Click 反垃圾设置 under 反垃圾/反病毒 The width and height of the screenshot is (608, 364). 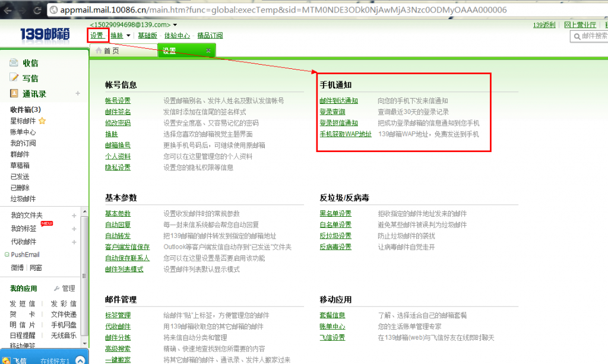coord(335,235)
